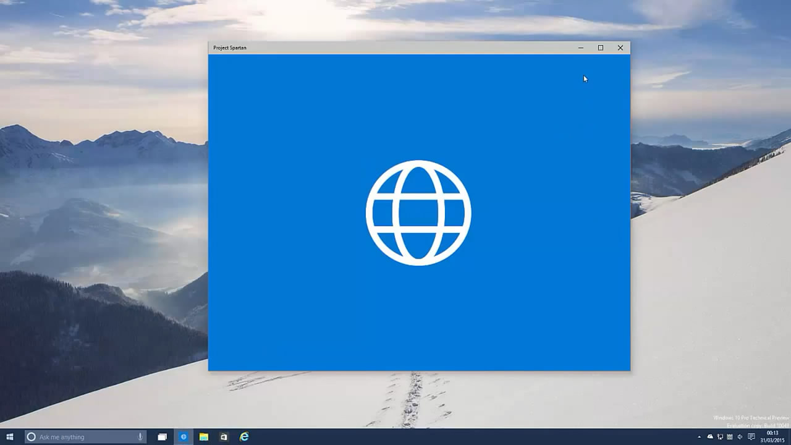The height and width of the screenshot is (445, 791).
Task: Open the Windows Store
Action: pos(224,437)
